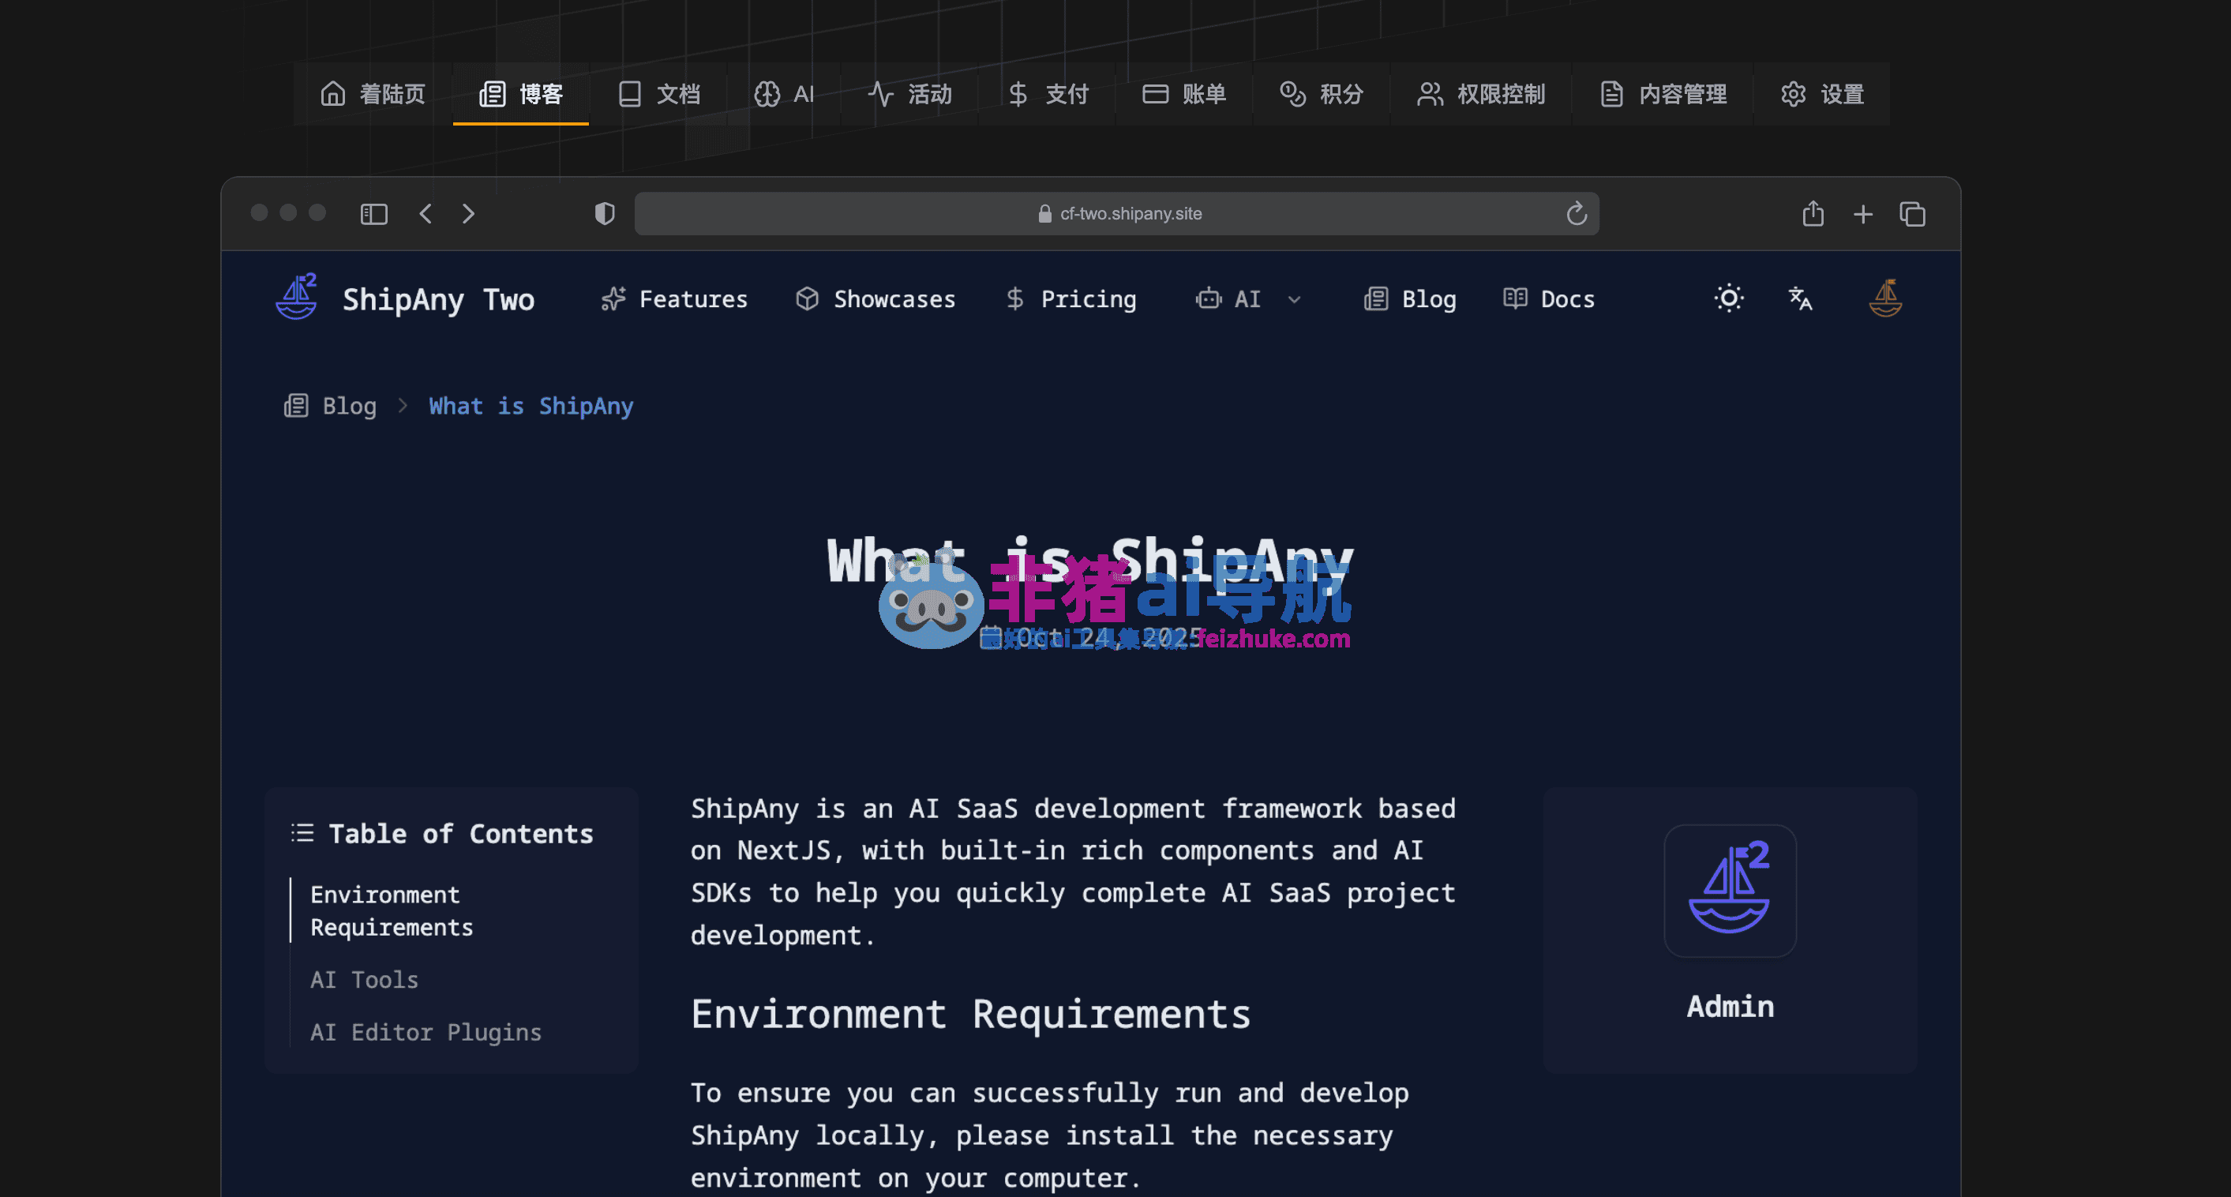Click the privacy shield icon
Screen dimensions: 2231x1197
[605, 214]
